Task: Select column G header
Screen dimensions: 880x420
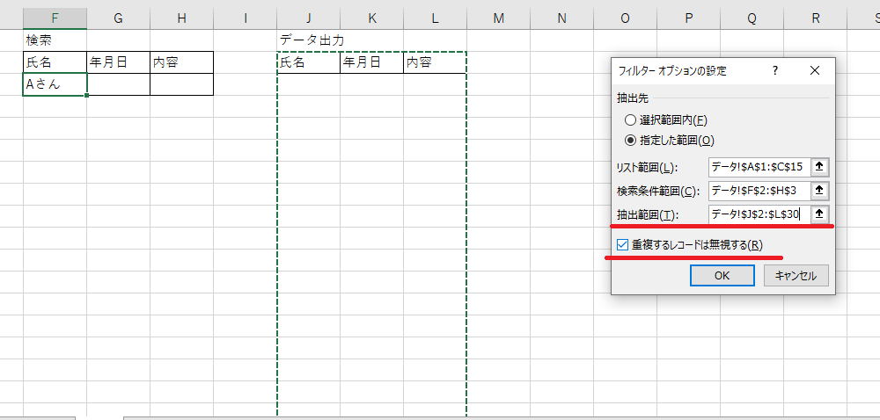Action: (x=118, y=18)
